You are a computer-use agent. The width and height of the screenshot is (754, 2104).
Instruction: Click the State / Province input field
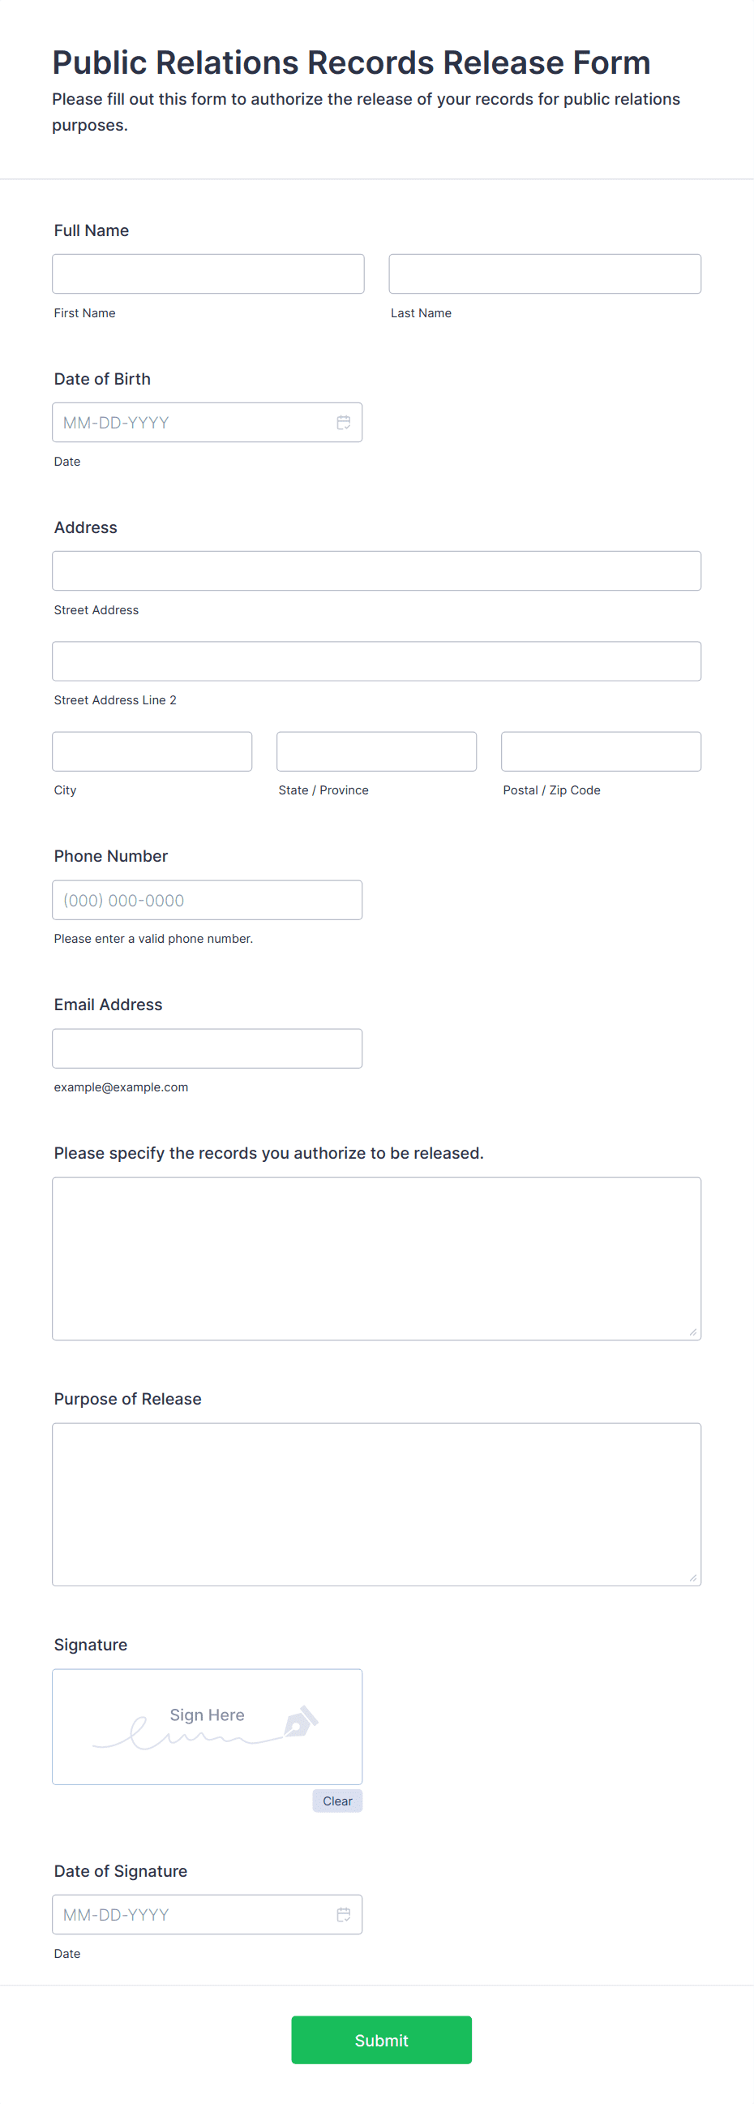pyautogui.click(x=376, y=751)
